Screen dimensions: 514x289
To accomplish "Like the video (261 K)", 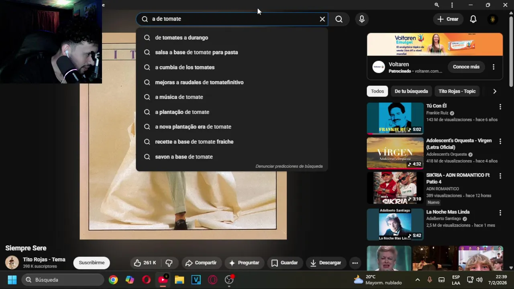I will point(145,263).
